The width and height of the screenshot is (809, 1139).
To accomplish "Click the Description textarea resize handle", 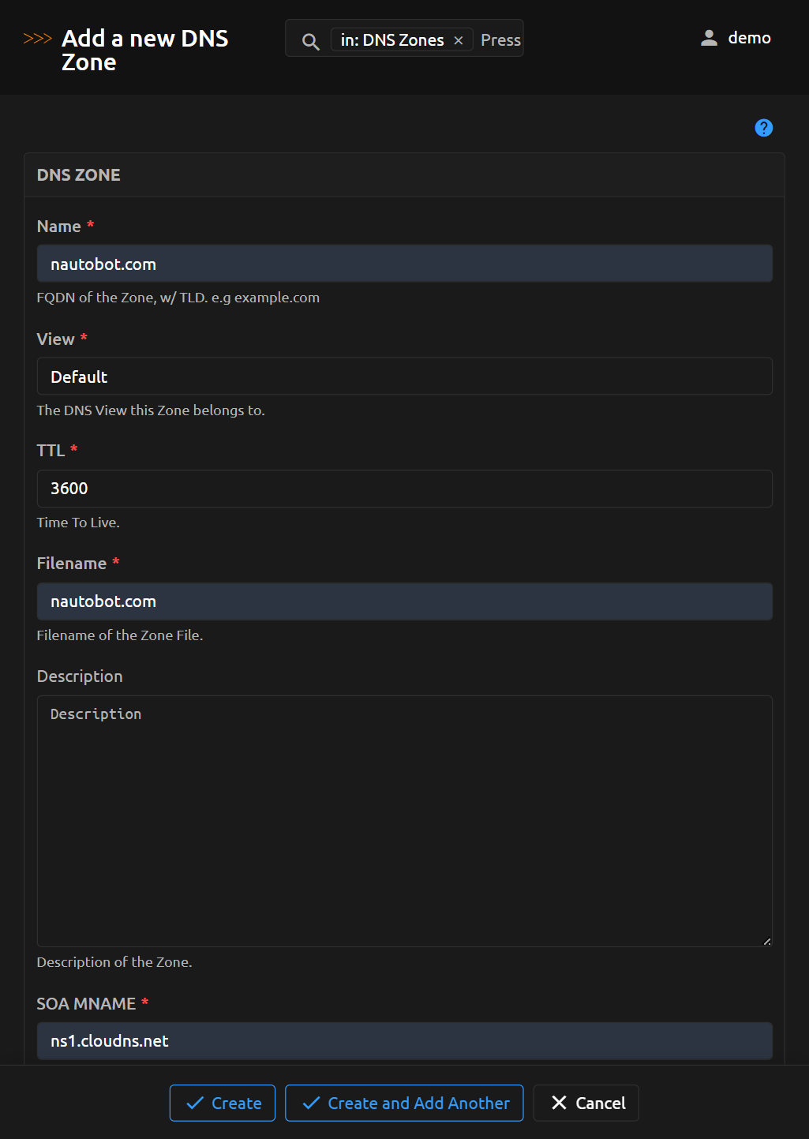I will [766, 941].
